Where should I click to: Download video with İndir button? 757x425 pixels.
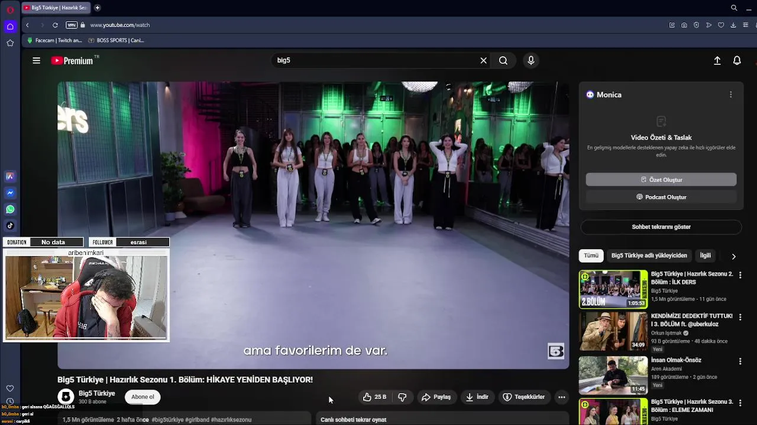tap(477, 397)
